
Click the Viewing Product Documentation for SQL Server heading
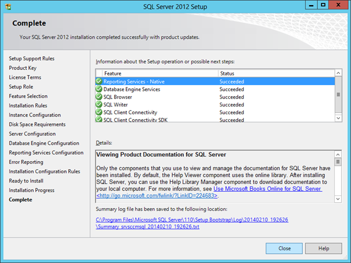click(161, 155)
